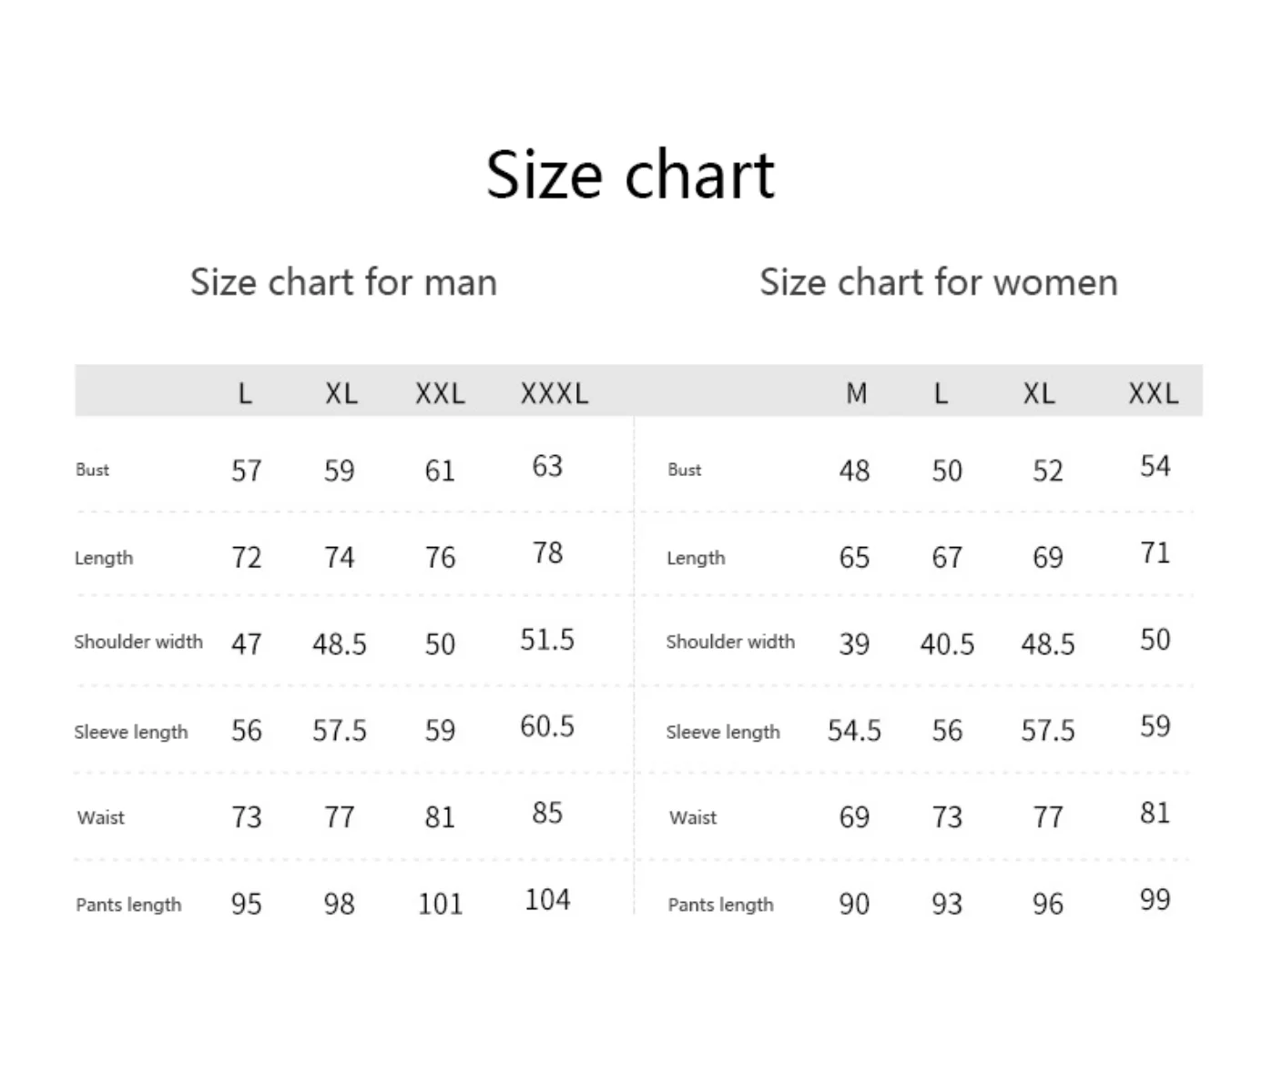Select the men's Shoulder width row label

(138, 642)
